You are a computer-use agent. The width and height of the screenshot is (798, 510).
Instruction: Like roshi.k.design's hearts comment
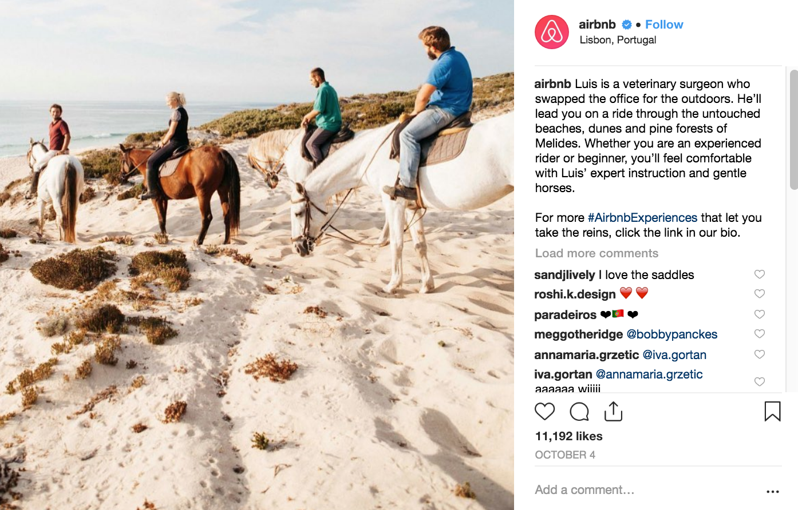point(760,294)
